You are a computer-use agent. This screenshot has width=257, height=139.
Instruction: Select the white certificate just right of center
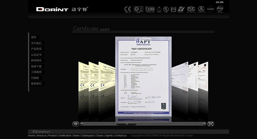tap(180, 76)
